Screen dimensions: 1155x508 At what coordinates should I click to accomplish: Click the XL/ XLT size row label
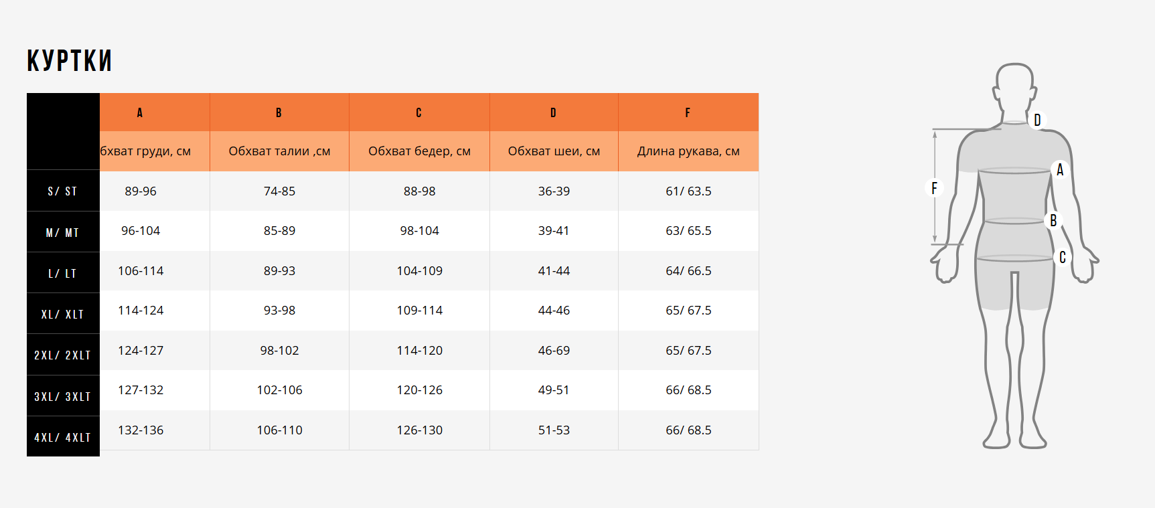pos(63,314)
